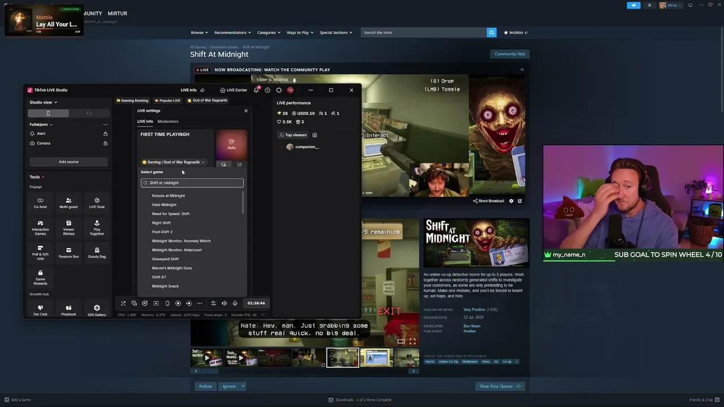724x407 pixels.
Task: Open Community Hub for Shift At Midnight
Action: coord(510,54)
